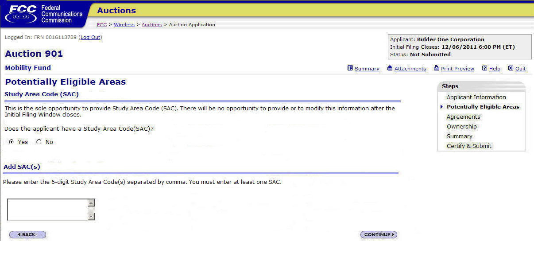This screenshot has width=534, height=253.
Task: Go to the FCC breadcrumb link
Action: coord(102,24)
